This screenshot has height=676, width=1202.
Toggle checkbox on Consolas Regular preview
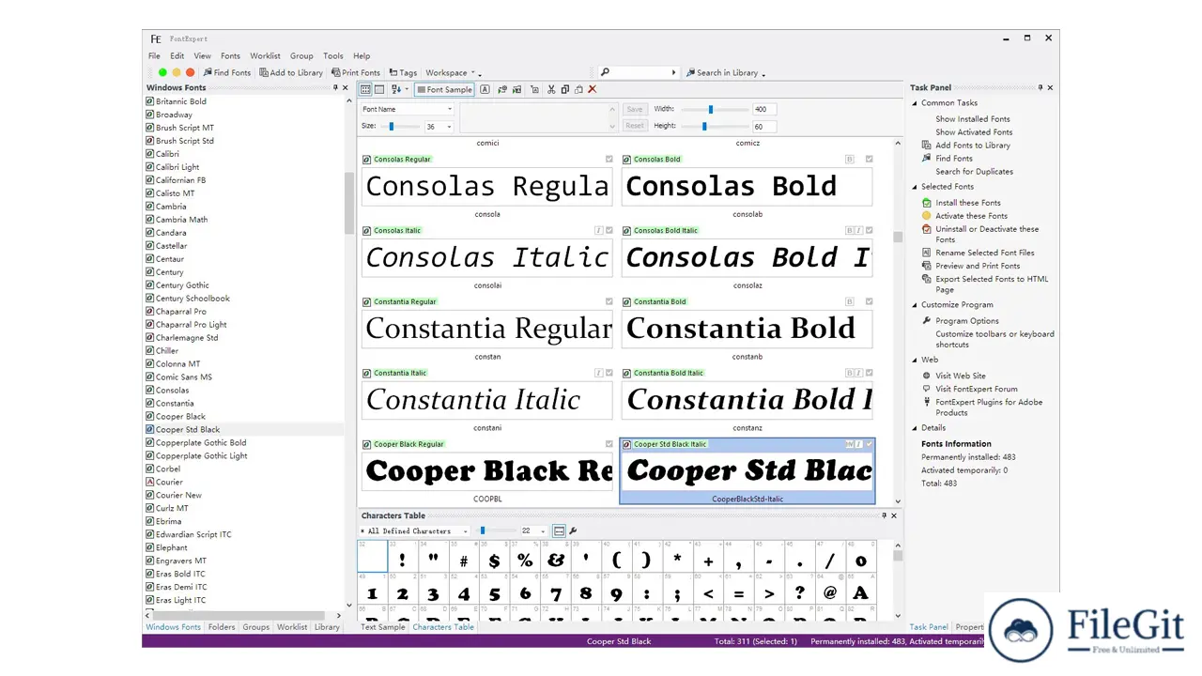pyautogui.click(x=609, y=159)
